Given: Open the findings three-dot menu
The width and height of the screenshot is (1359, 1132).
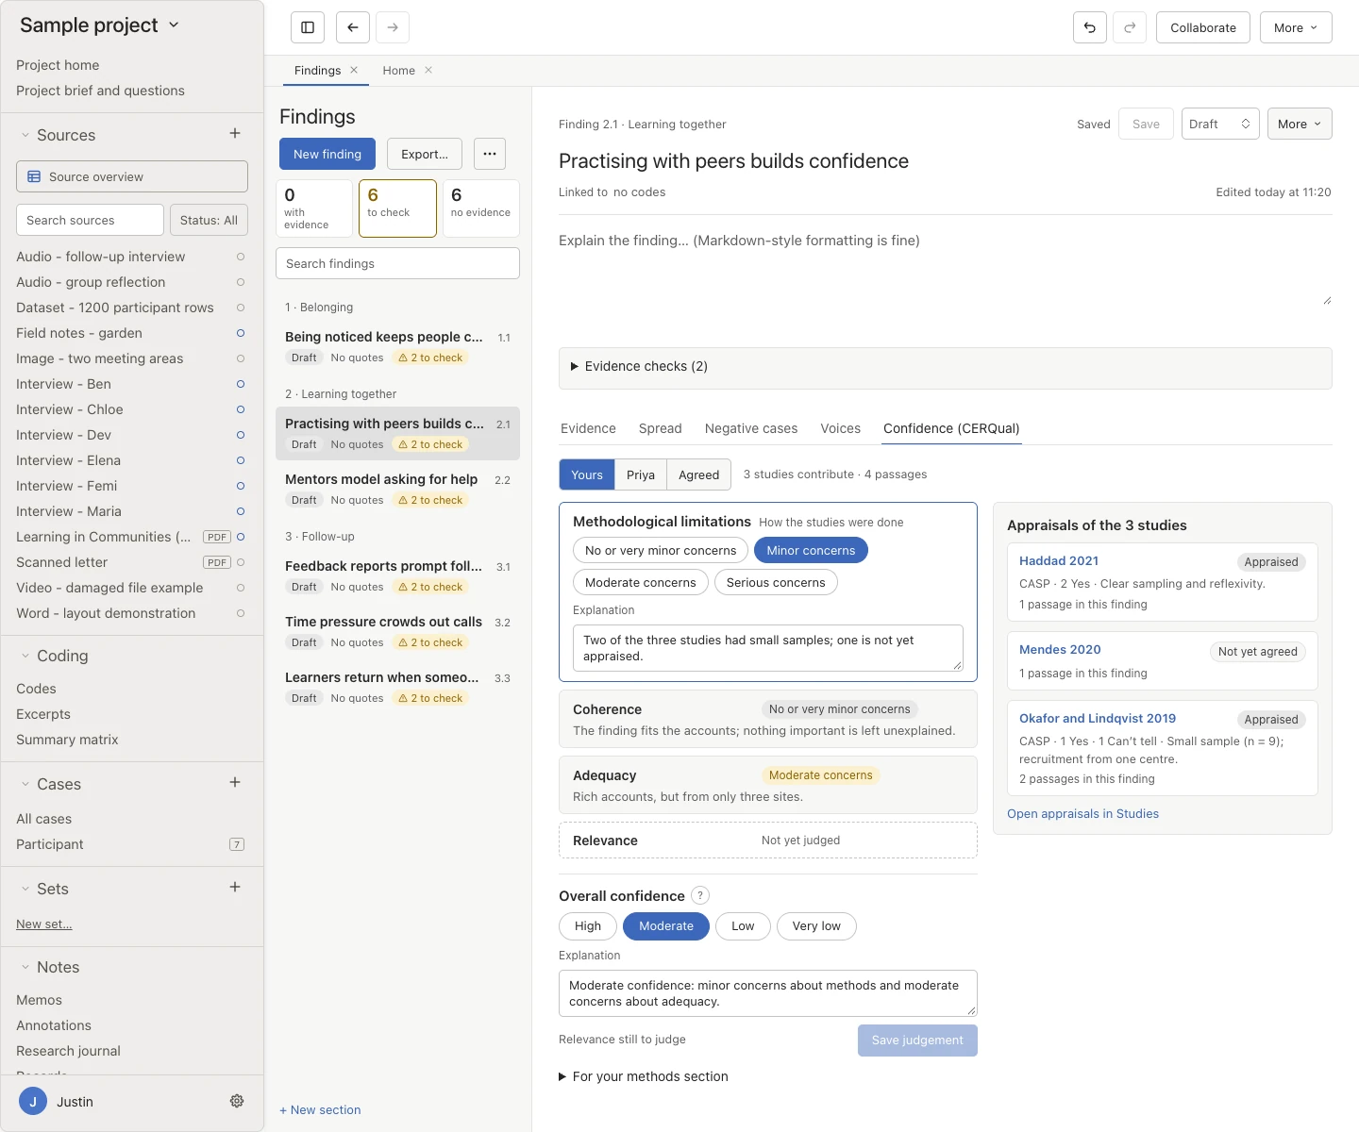Looking at the screenshot, I should tap(489, 154).
